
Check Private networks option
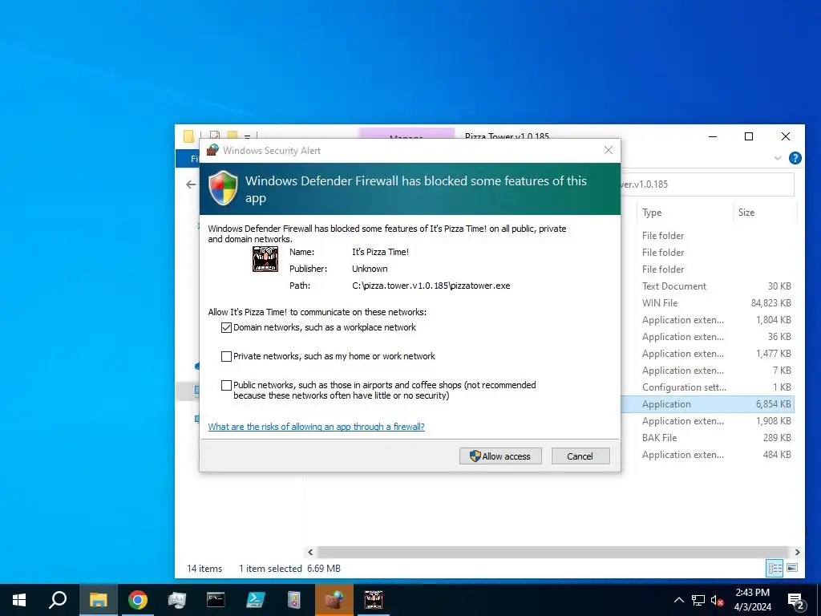click(226, 356)
